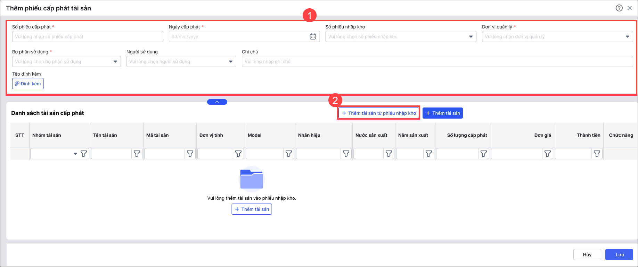Click filter icon in Model column
Viewport: 638px width, 267px height.
pos(289,154)
